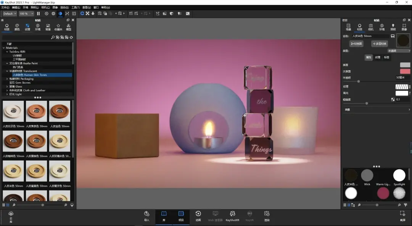This screenshot has width=412, height=226.
Task: Expand the 高级 (Advanced) section
Action: click(x=377, y=110)
